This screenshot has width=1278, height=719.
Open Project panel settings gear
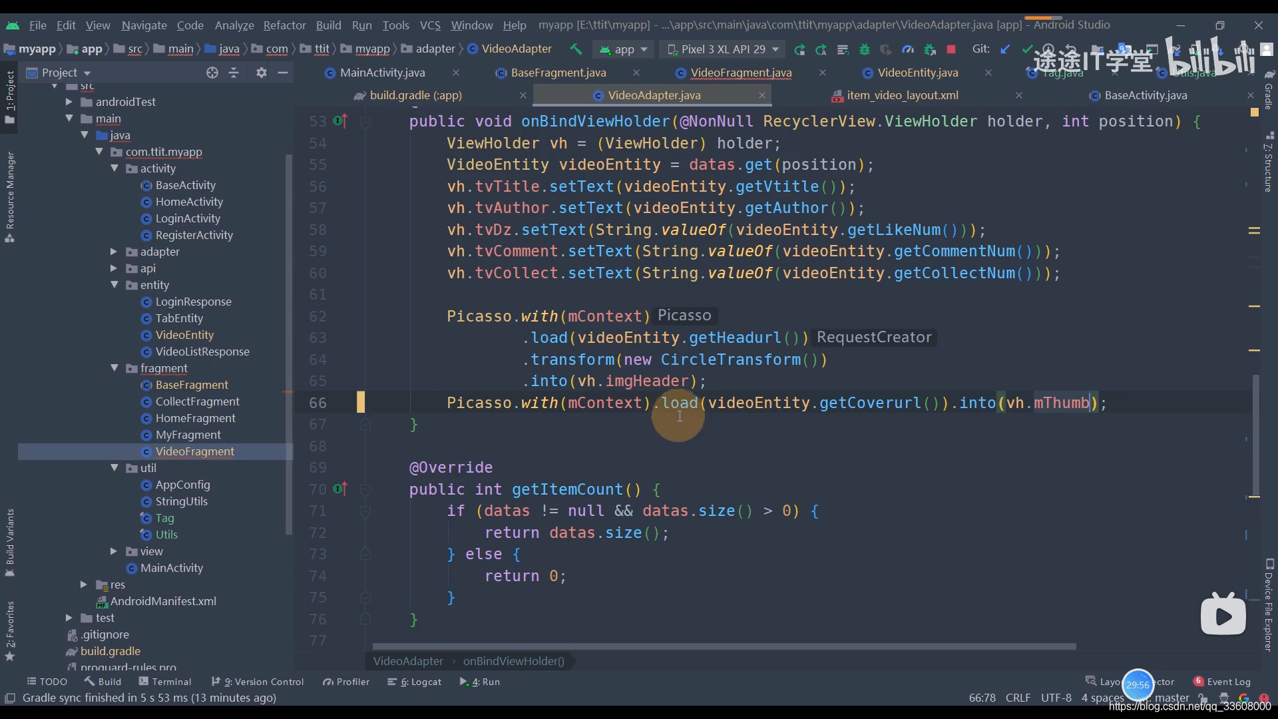pyautogui.click(x=262, y=73)
